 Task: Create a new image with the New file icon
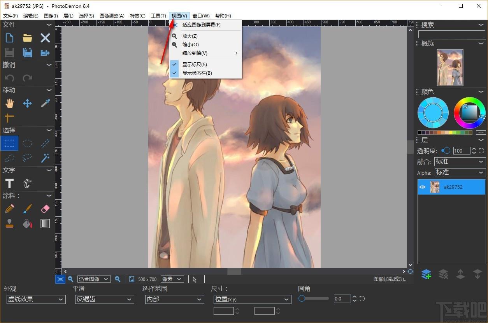9,38
